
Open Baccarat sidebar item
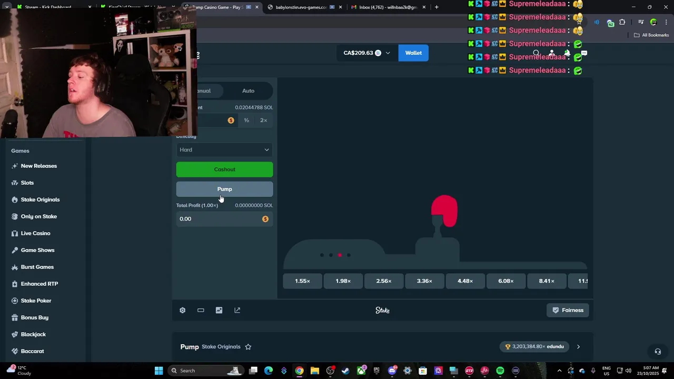click(x=32, y=352)
